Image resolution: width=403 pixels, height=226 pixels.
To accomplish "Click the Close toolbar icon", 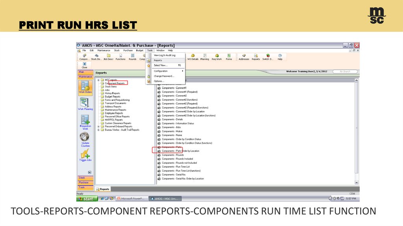I will point(84,65).
